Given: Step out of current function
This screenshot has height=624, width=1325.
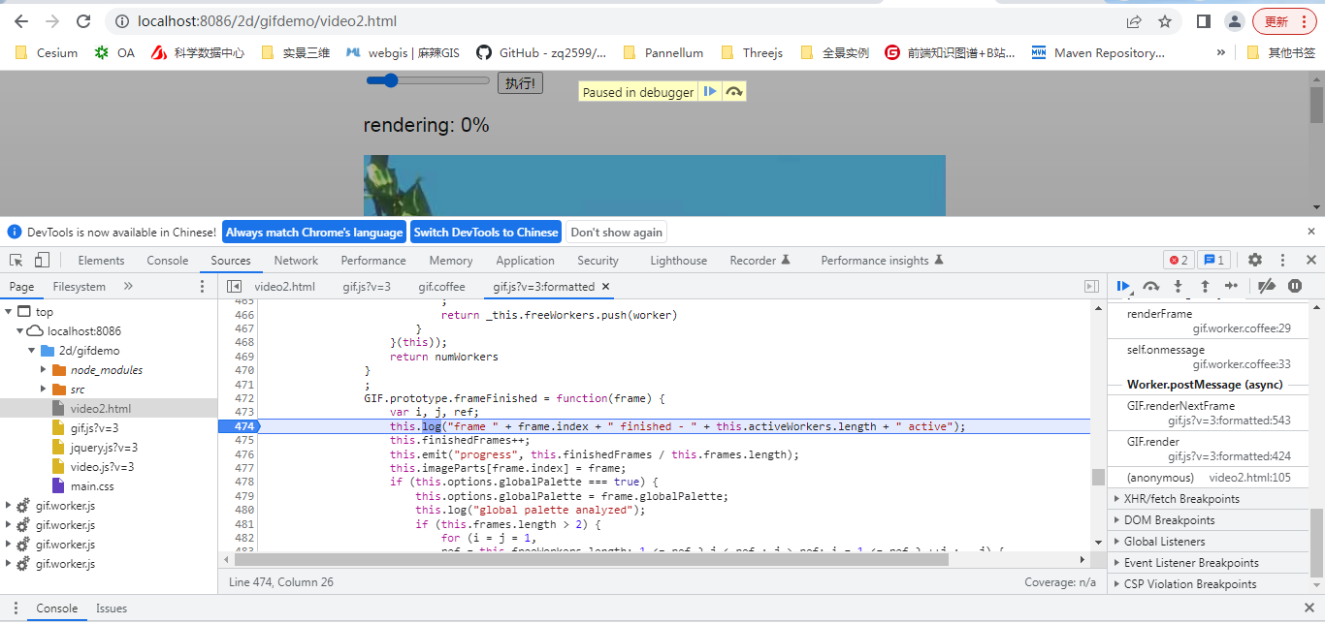Looking at the screenshot, I should pos(1205,286).
